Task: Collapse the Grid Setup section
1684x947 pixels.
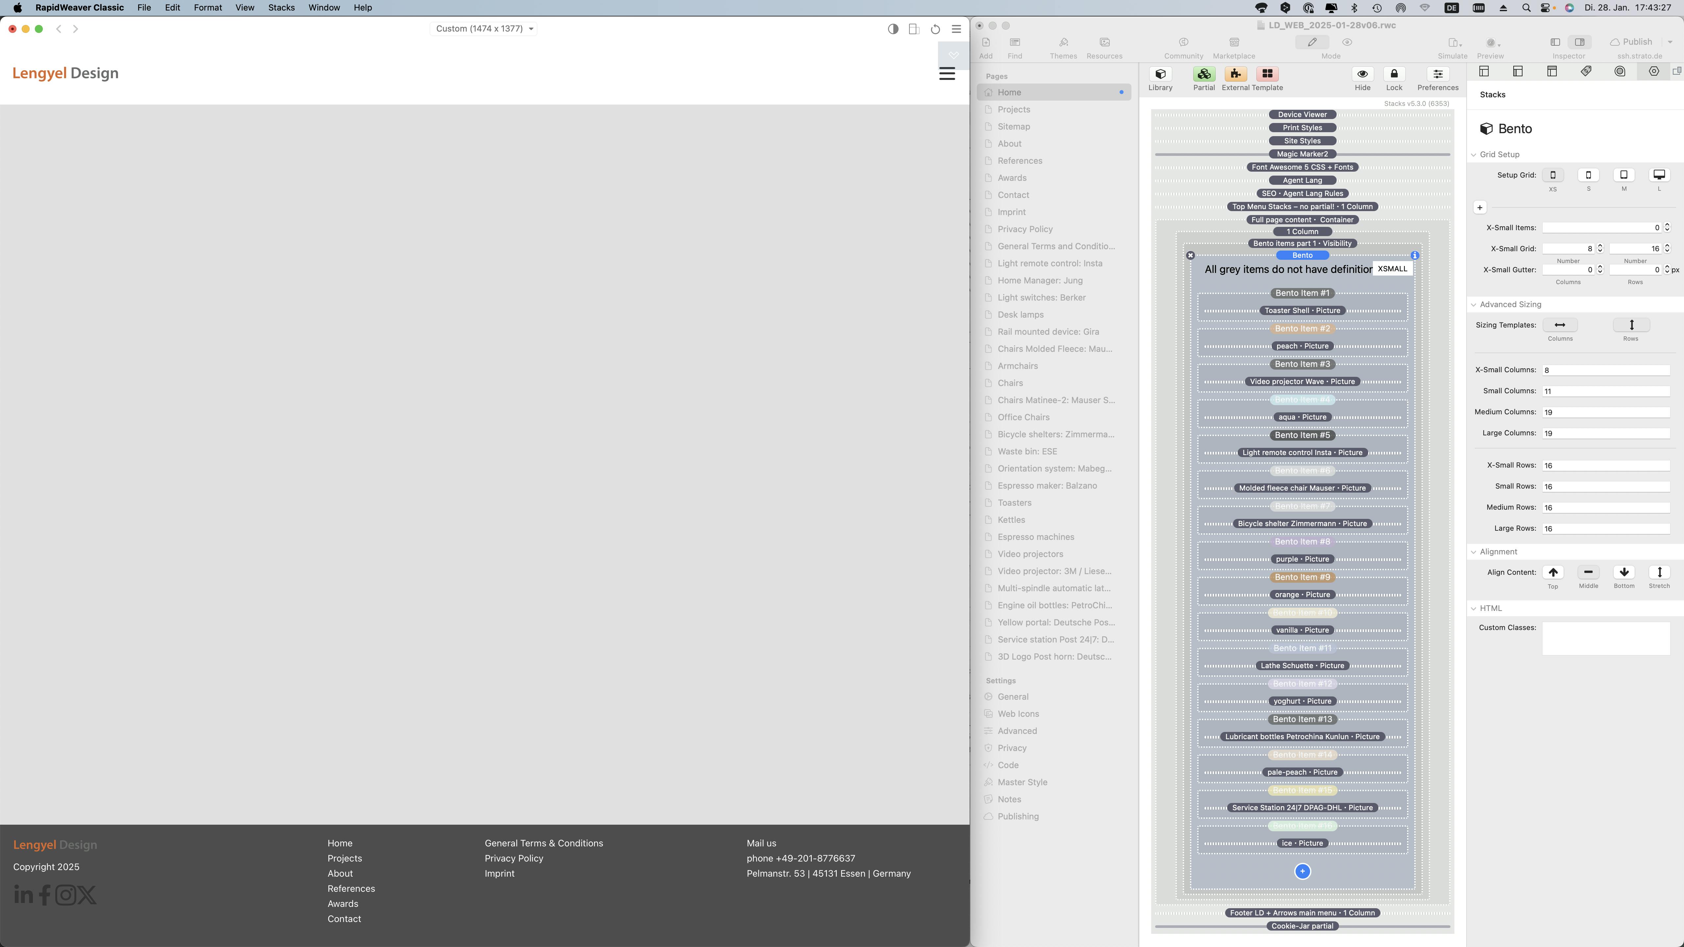Action: point(1474,155)
